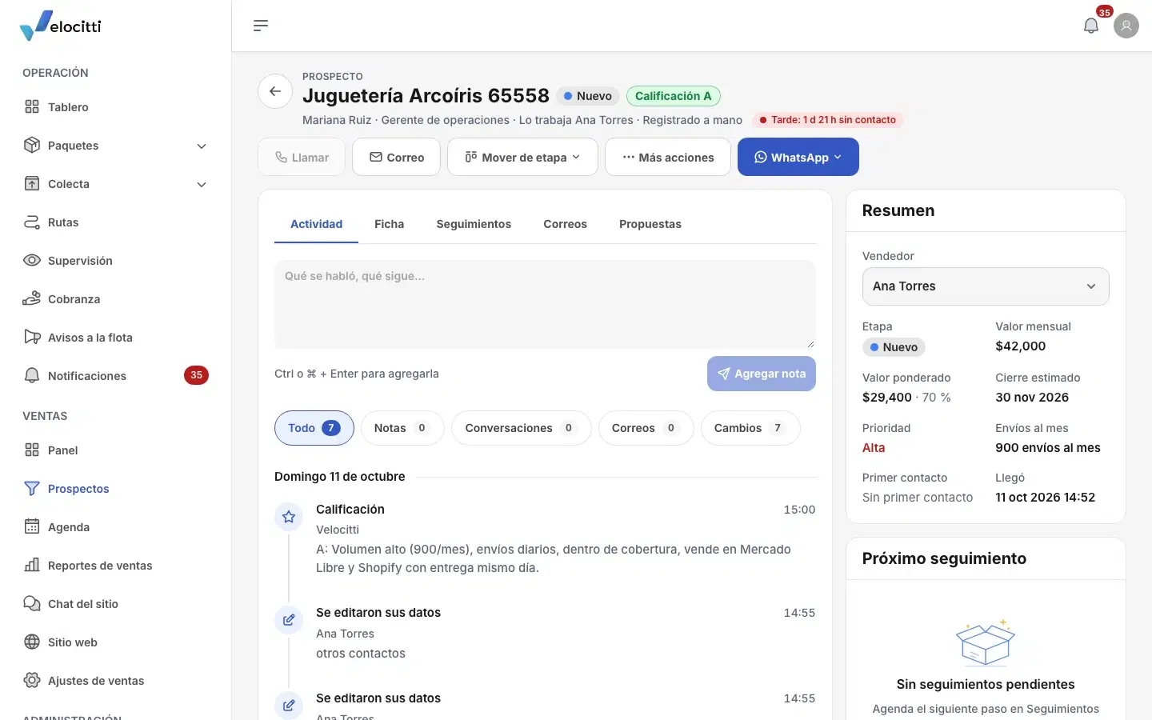1152x720 pixels.
Task: Click the Correo button
Action: [x=396, y=157]
